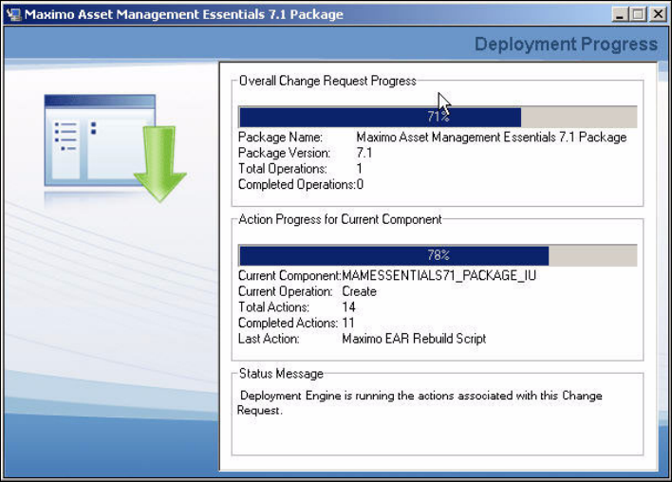Click the Total Actions value 14
This screenshot has width=672, height=482.
tap(349, 307)
